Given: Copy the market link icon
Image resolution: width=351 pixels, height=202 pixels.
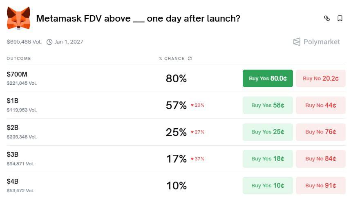Looking at the screenshot, I should click(326, 18).
